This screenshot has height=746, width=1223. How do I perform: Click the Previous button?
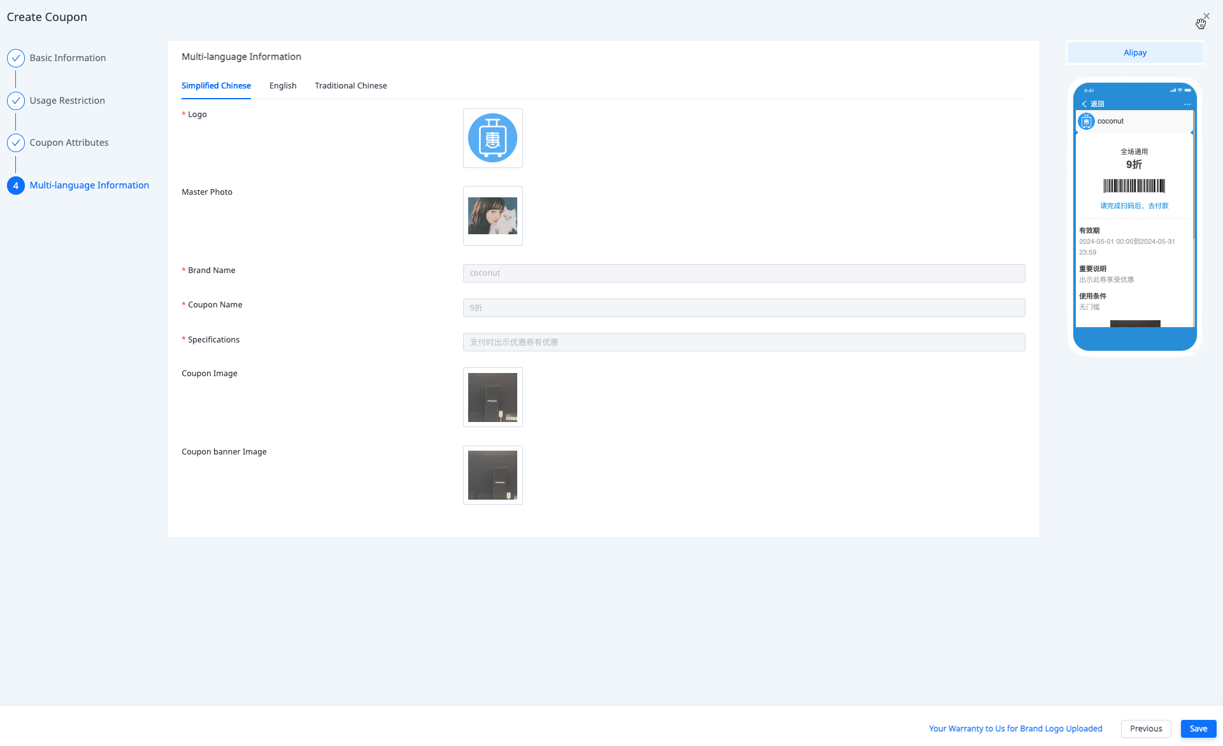pyautogui.click(x=1145, y=729)
